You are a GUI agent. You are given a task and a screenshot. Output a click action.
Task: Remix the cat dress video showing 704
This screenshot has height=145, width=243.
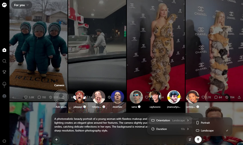coord(230,97)
